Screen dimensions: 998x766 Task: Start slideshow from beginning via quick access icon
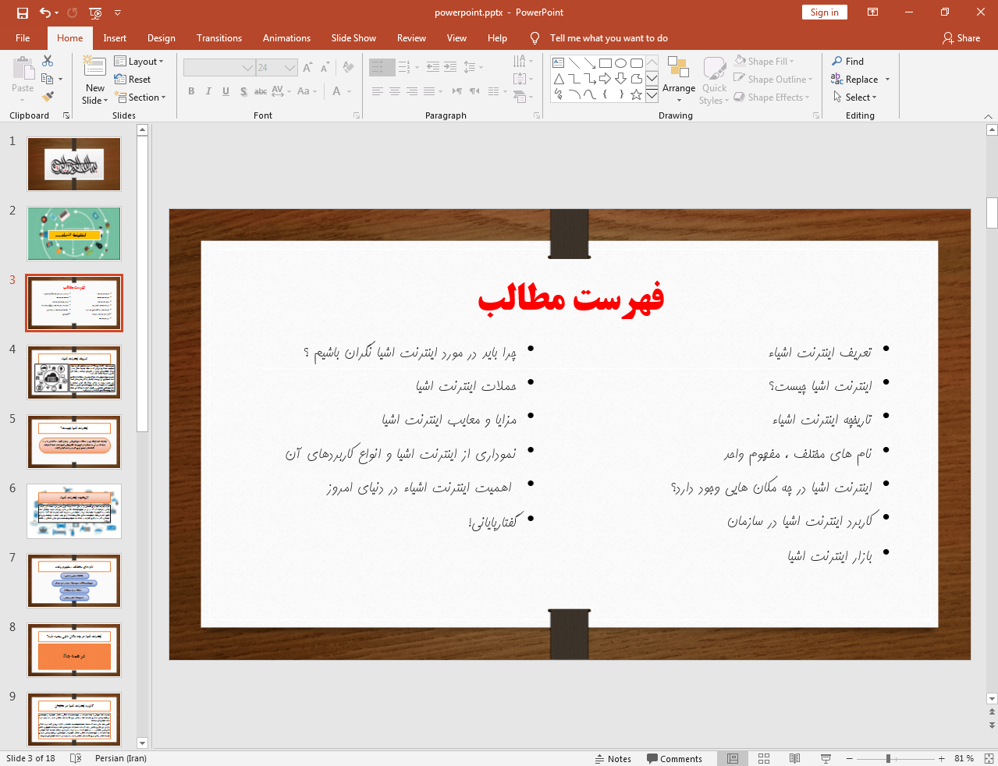click(x=95, y=12)
